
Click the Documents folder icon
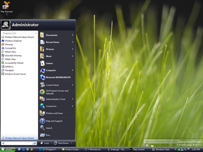pyautogui.click(x=42, y=35)
